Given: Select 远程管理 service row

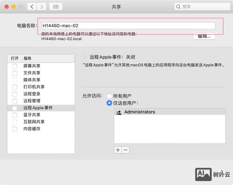Looking at the screenshot, I should click(41, 101).
